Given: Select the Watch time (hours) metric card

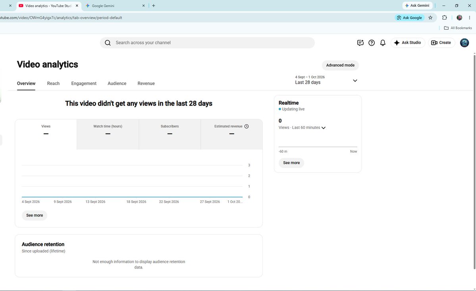Looking at the screenshot, I should (x=108, y=134).
